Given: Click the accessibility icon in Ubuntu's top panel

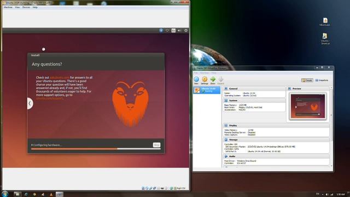Looking at the screenshot, I should (161, 31).
